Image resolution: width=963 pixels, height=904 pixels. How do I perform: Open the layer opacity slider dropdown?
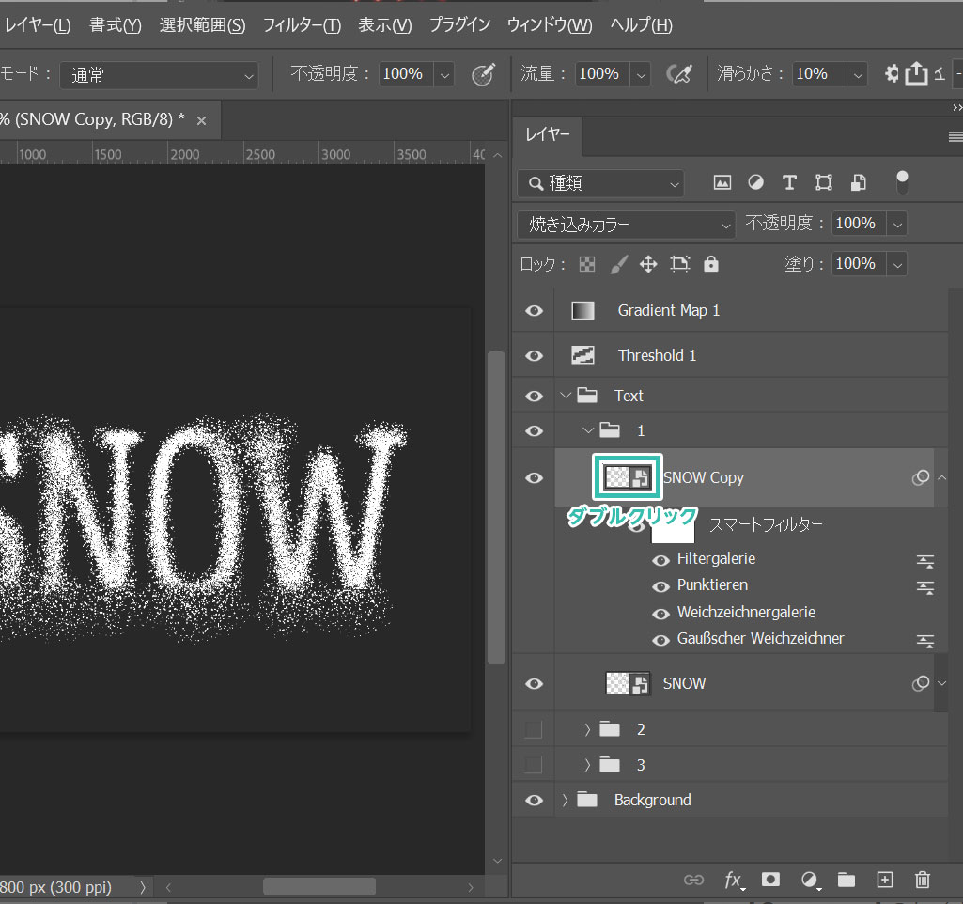point(896,224)
